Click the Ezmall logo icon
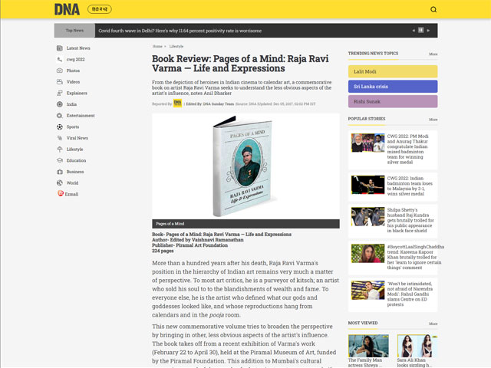 pyautogui.click(x=61, y=193)
